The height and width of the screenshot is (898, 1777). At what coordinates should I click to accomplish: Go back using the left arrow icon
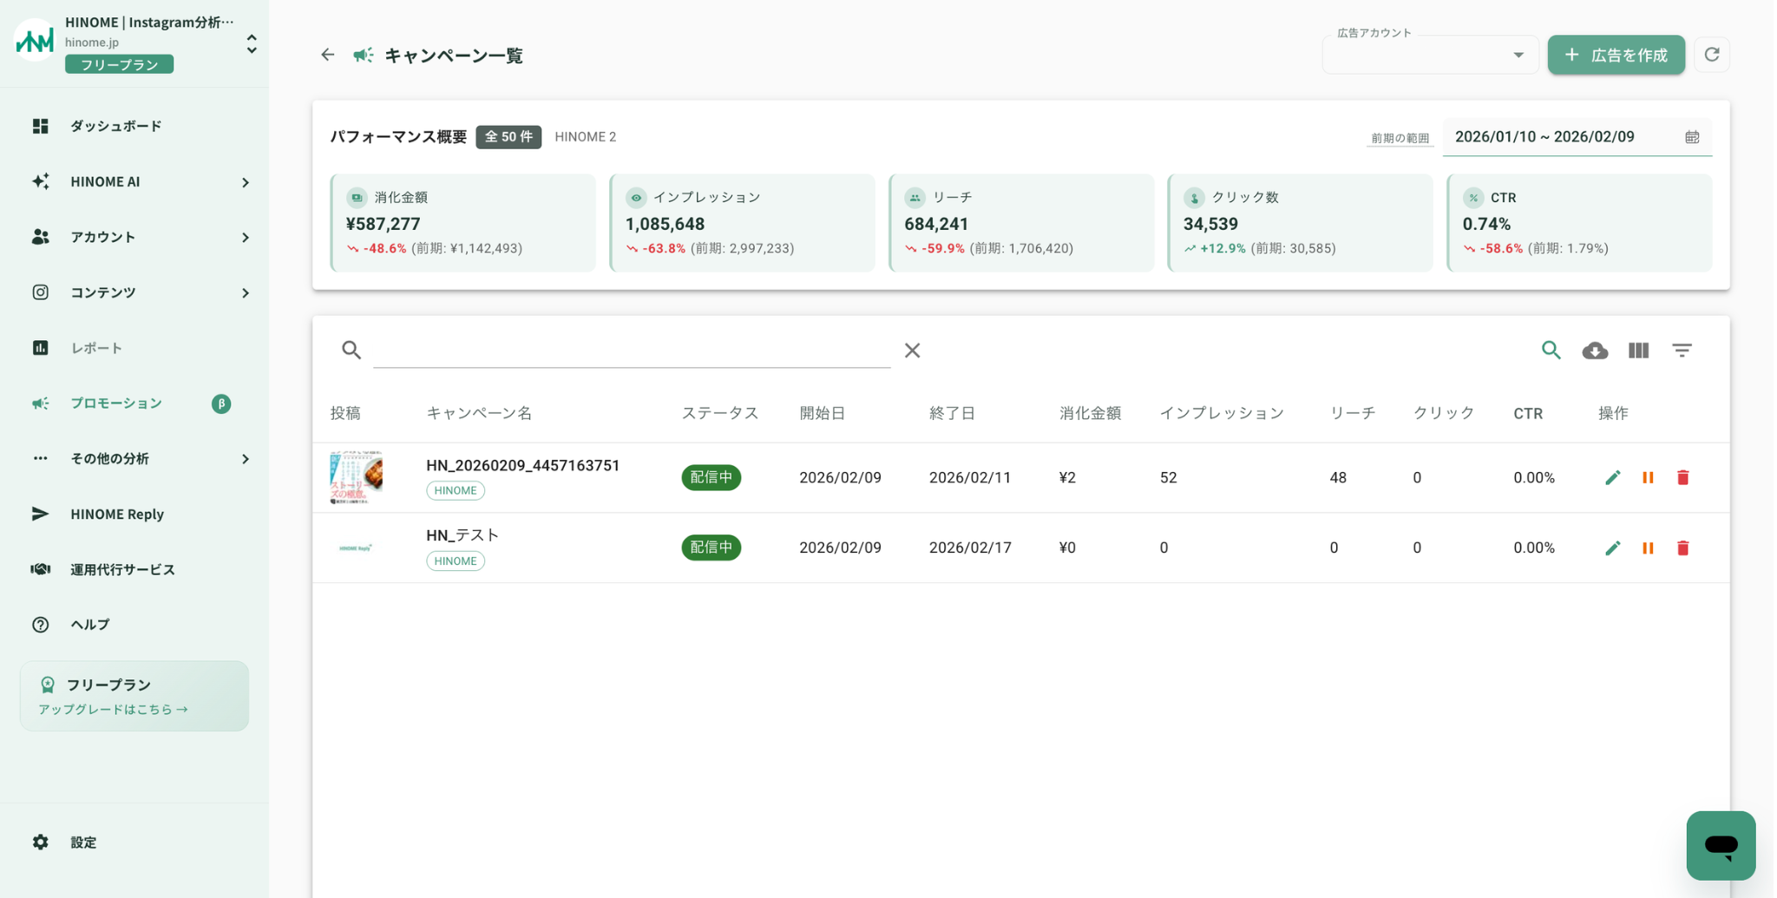point(327,55)
